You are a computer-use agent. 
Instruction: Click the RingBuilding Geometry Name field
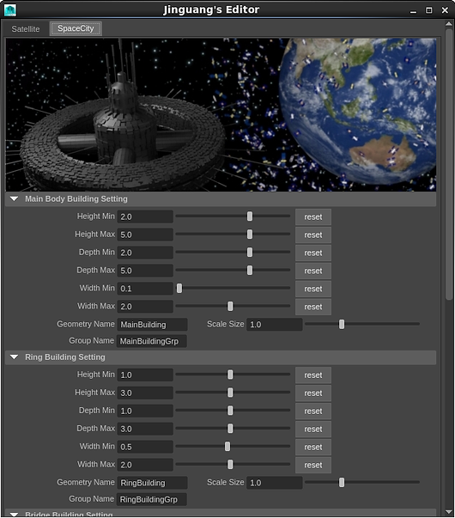pyautogui.click(x=152, y=483)
